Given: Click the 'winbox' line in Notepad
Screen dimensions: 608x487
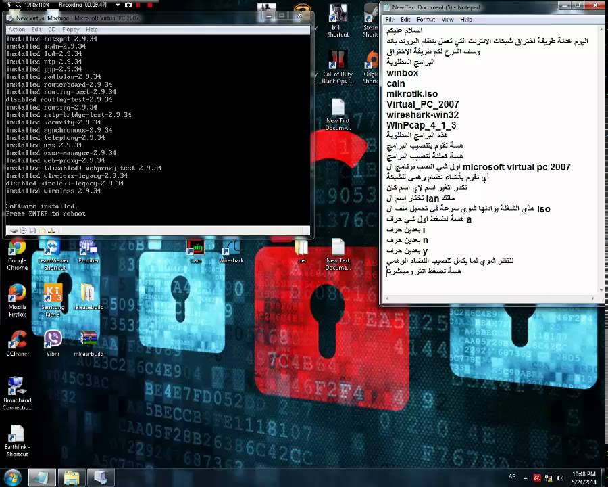Looking at the screenshot, I should point(402,73).
